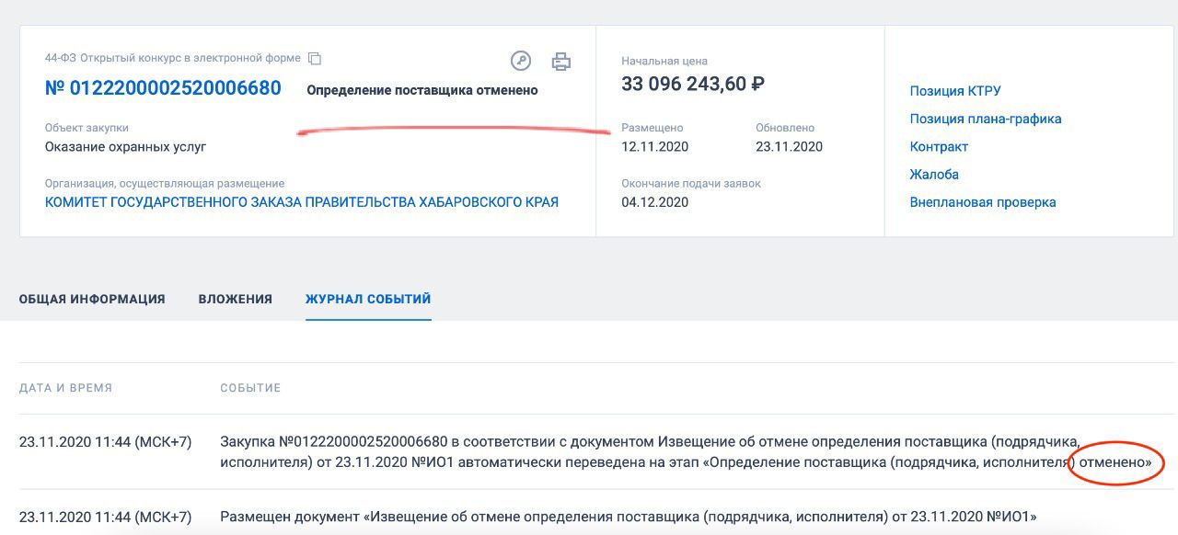Open the Позиция КТРУ link

coord(955,91)
